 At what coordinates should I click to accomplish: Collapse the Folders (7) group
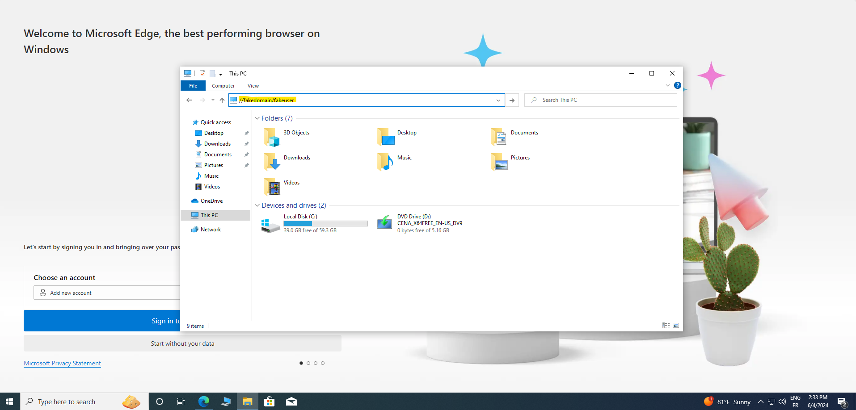pyautogui.click(x=257, y=118)
